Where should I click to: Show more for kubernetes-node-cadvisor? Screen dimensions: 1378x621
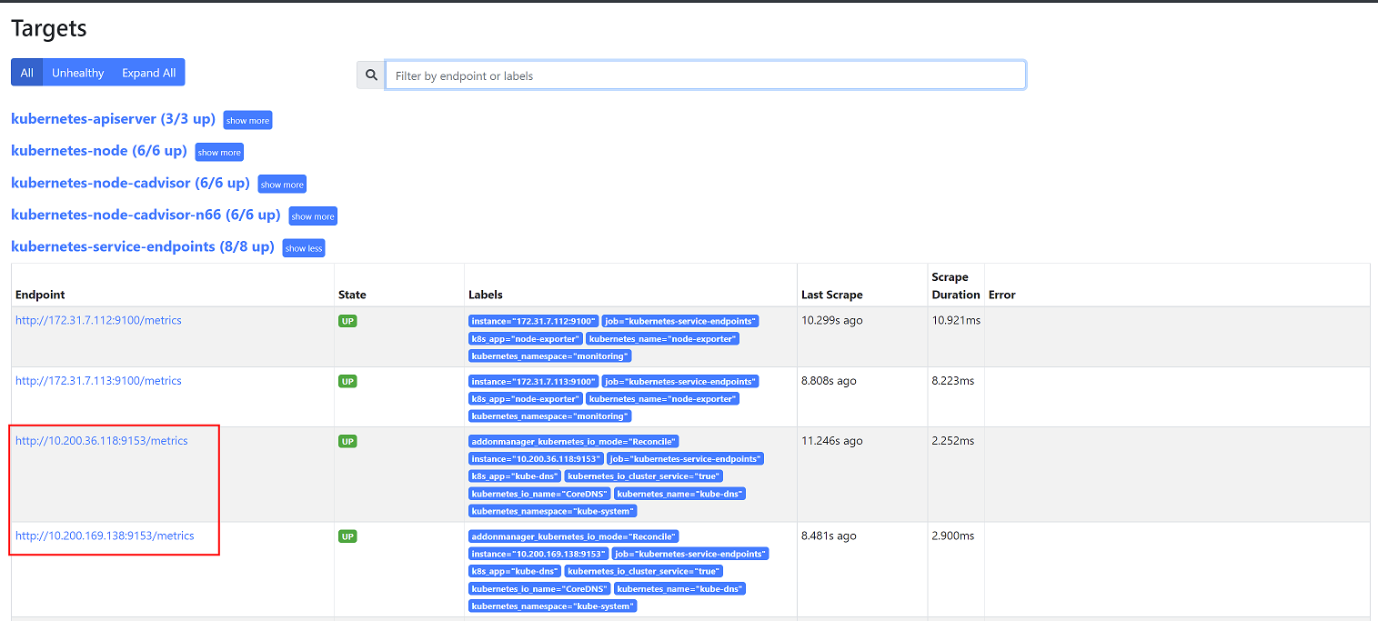click(x=282, y=185)
